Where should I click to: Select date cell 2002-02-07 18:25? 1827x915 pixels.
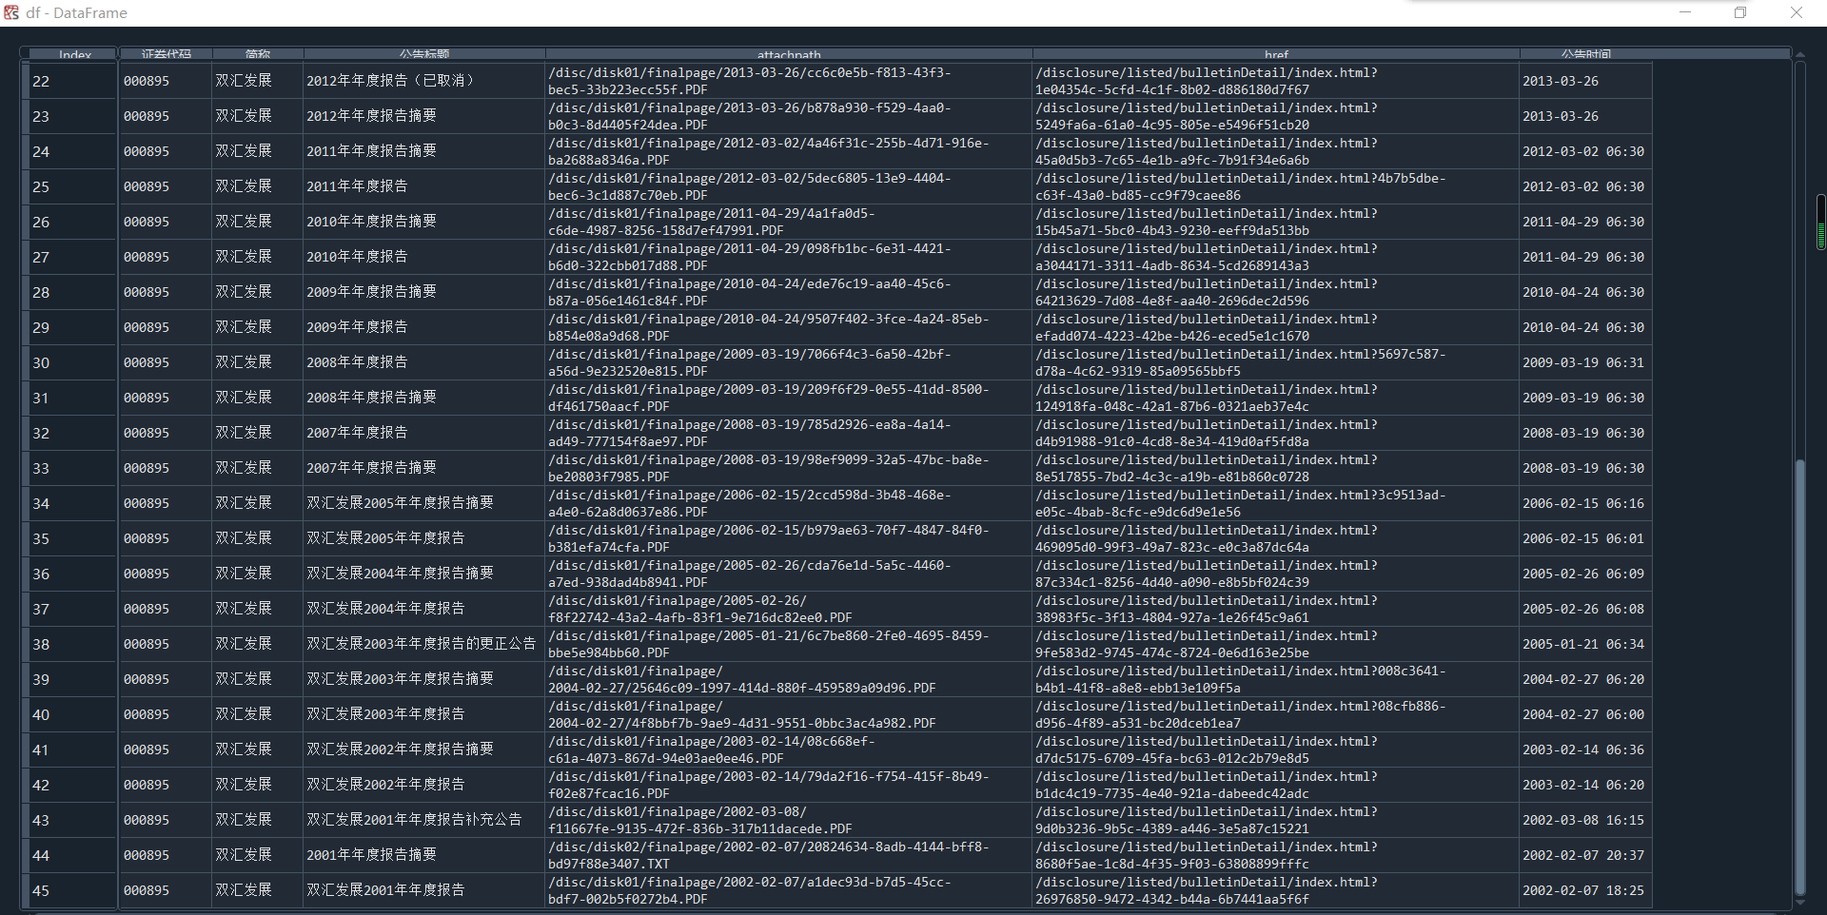click(1586, 890)
